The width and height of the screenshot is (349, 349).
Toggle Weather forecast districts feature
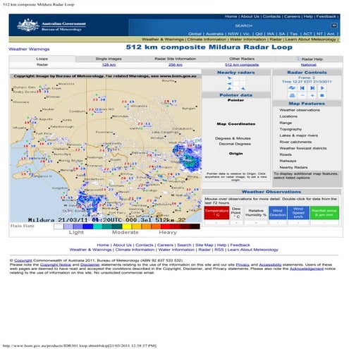click(303, 148)
